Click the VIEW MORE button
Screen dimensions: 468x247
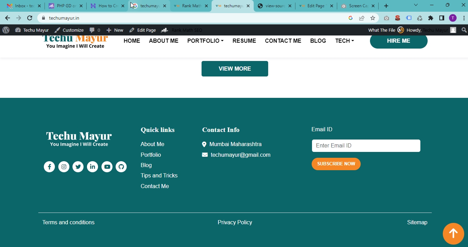[235, 69]
